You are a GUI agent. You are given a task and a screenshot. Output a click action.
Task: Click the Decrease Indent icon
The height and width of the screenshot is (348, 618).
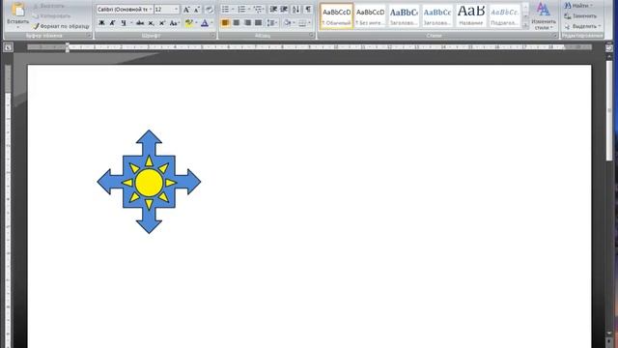273,9
